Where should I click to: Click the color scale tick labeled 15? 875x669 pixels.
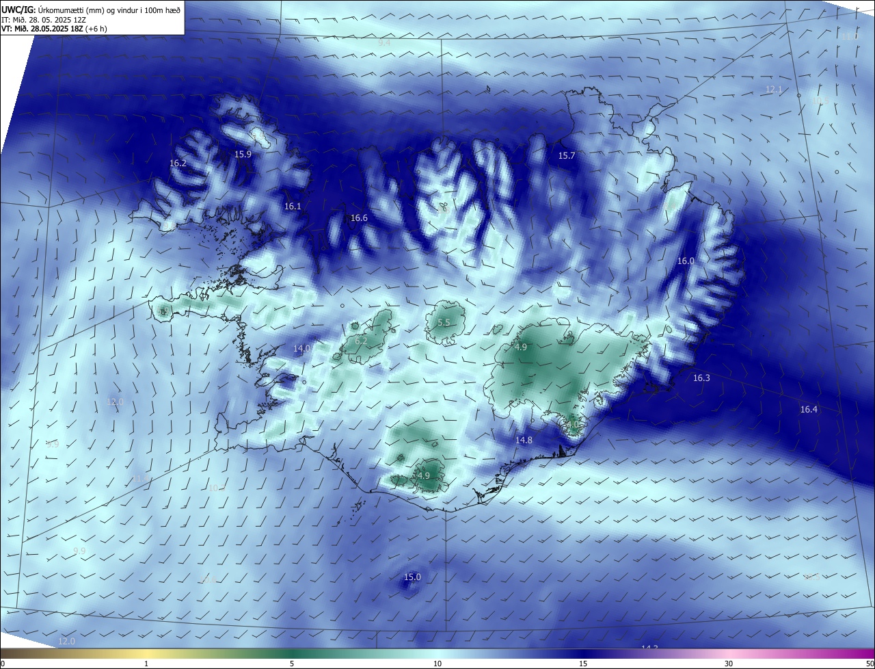(583, 664)
